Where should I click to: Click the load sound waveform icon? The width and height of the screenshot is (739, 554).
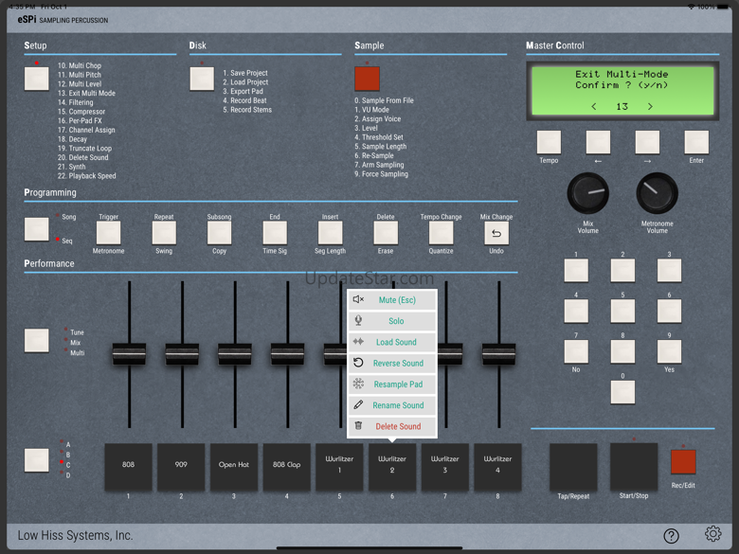pos(358,341)
